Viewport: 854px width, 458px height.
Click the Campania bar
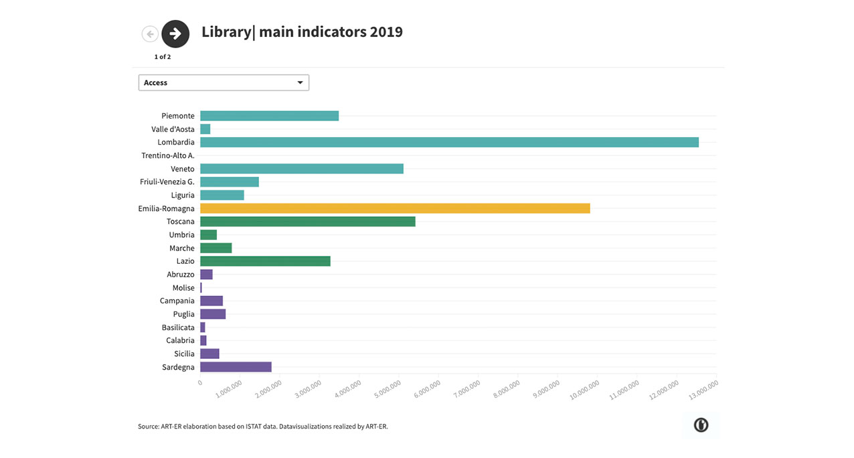pos(211,301)
